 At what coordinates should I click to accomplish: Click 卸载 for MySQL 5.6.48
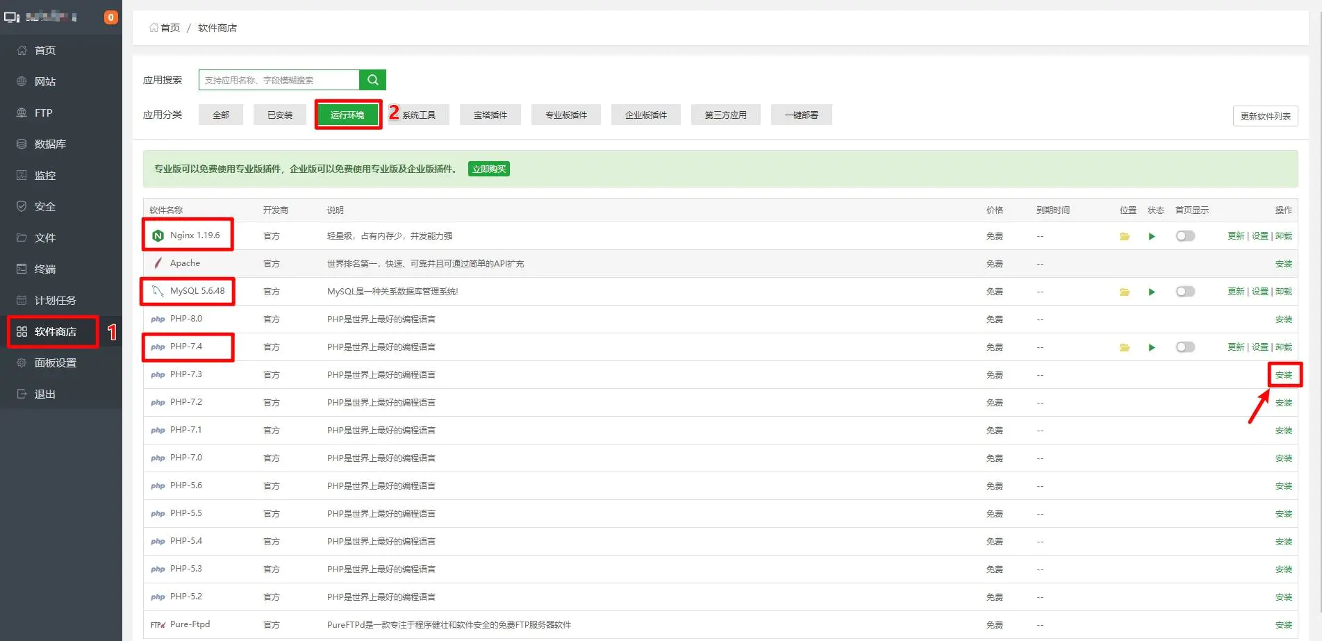[x=1284, y=292]
